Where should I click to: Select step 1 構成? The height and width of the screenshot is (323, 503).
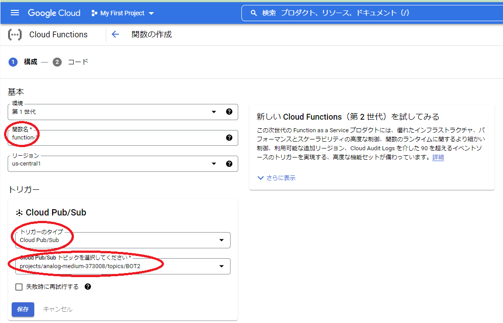point(23,62)
